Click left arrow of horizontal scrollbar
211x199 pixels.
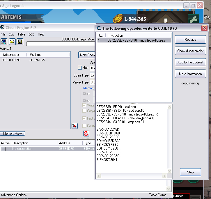click(x=99, y=176)
